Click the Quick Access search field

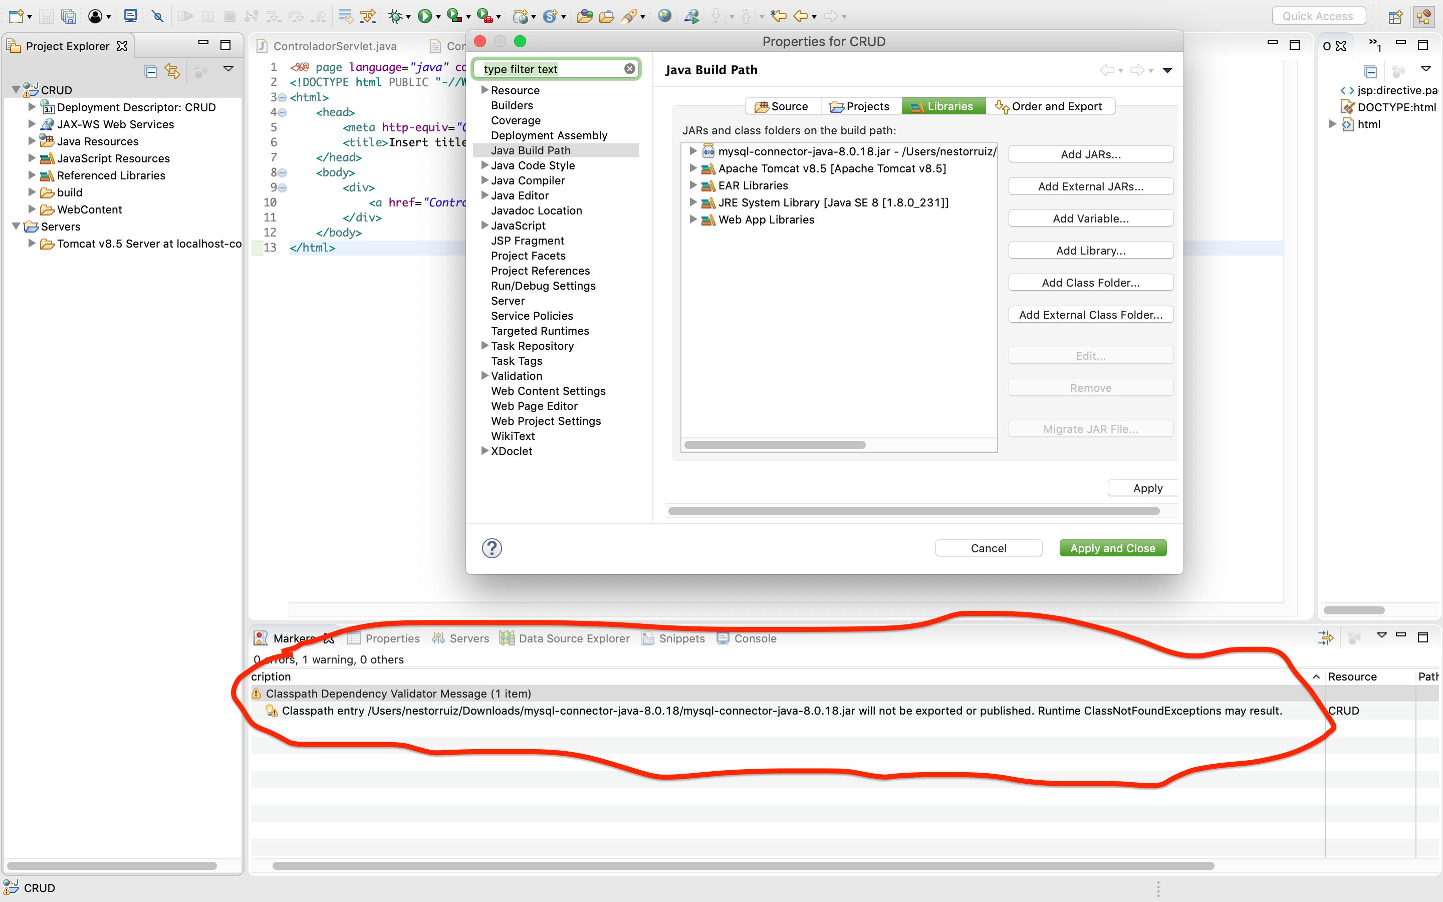[x=1318, y=16]
